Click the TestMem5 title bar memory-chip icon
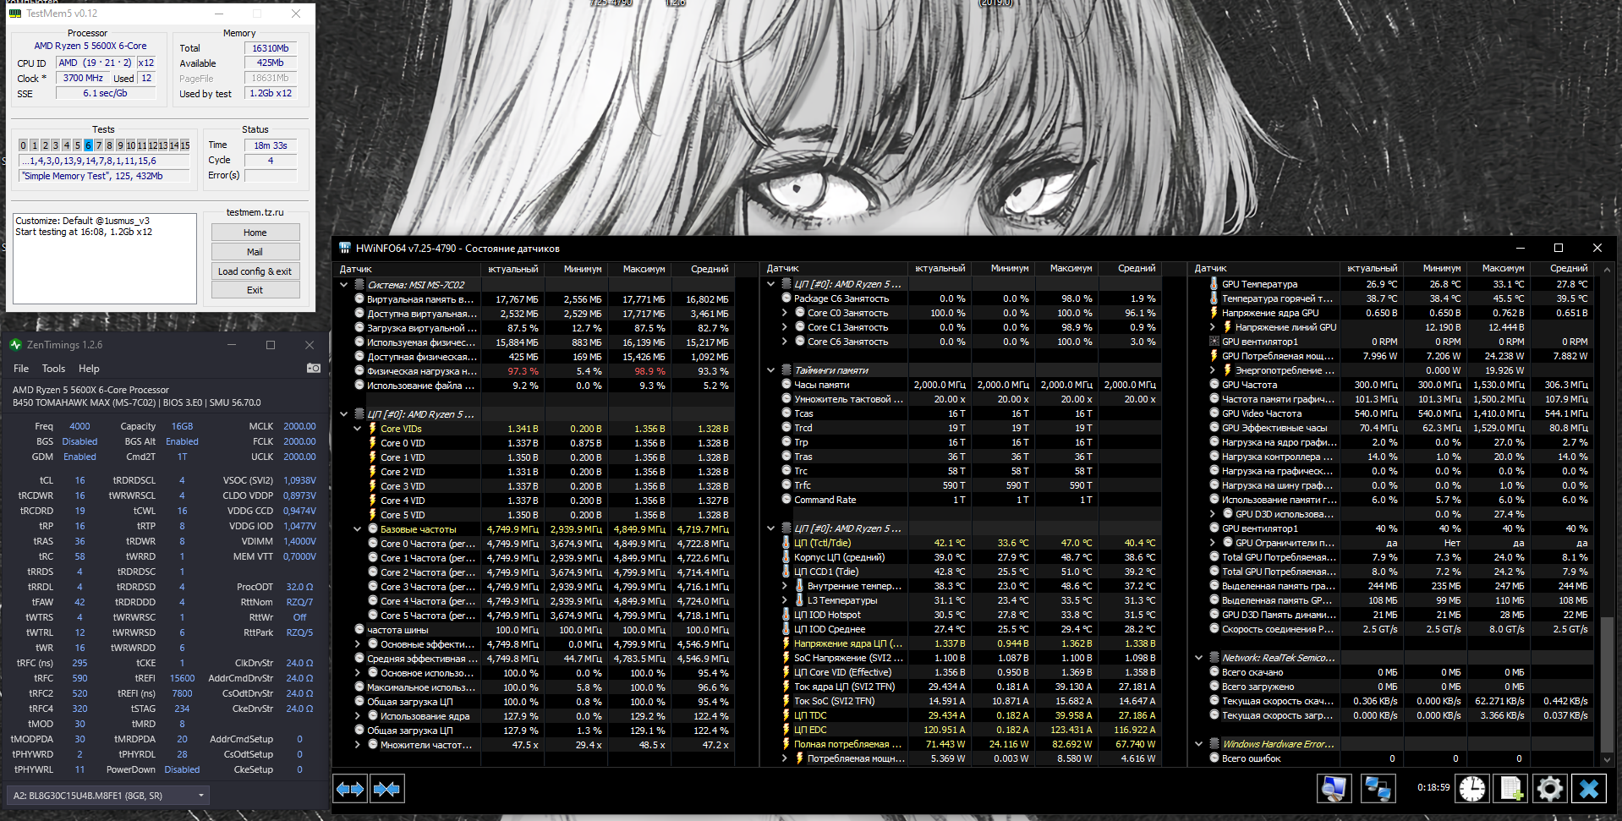 coord(14,14)
